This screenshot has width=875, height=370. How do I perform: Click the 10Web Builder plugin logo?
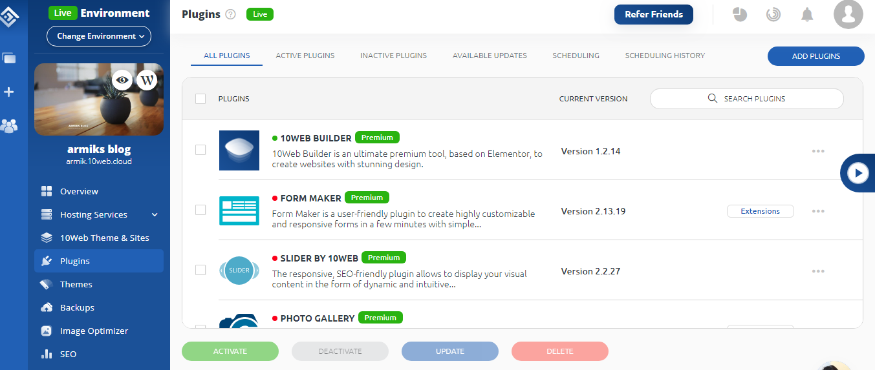(239, 150)
